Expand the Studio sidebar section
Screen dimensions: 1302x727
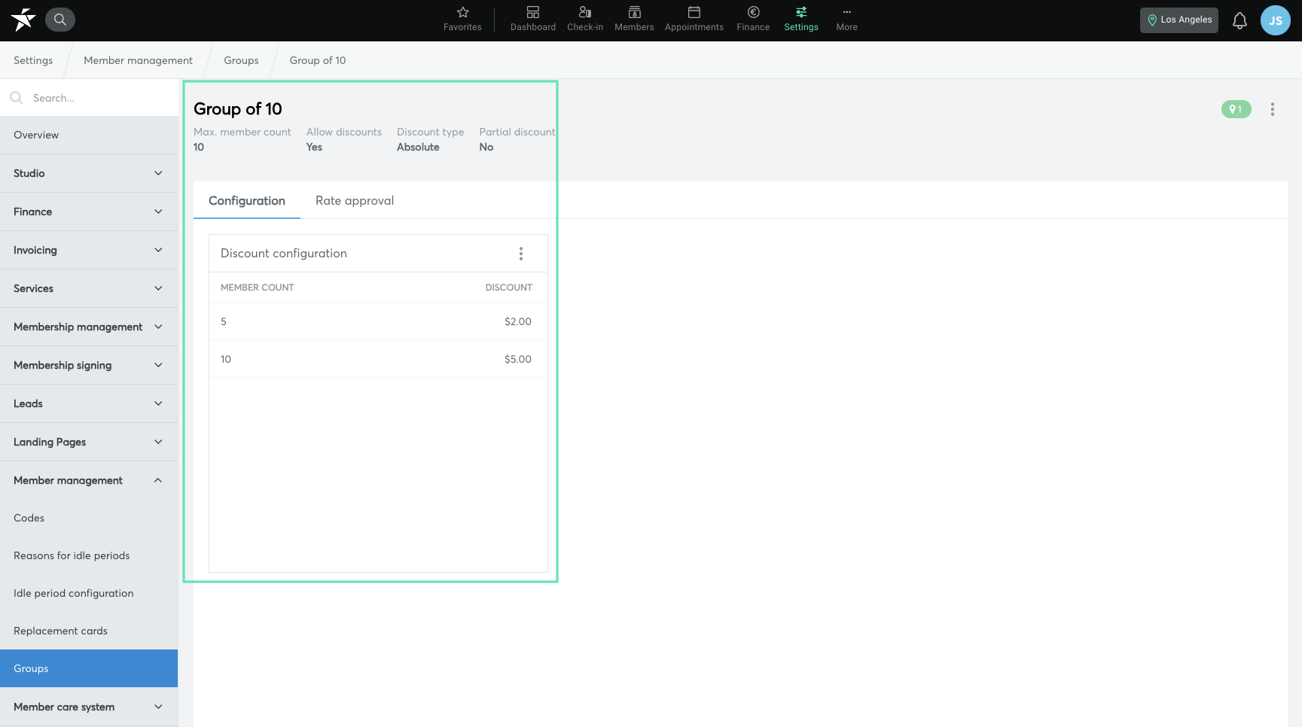(89, 173)
